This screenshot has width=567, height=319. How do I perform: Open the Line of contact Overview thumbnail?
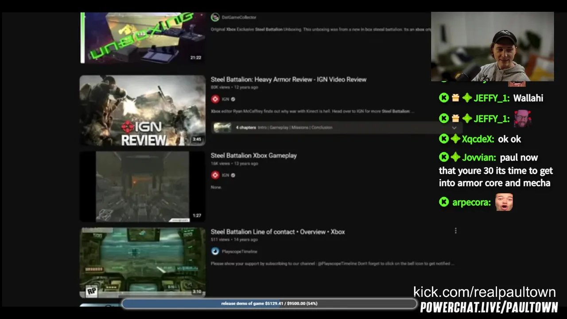pyautogui.click(x=143, y=263)
